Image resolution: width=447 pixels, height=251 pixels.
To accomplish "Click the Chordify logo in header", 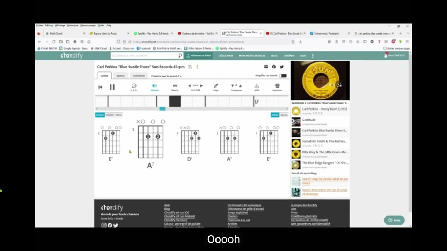I will click(72, 55).
